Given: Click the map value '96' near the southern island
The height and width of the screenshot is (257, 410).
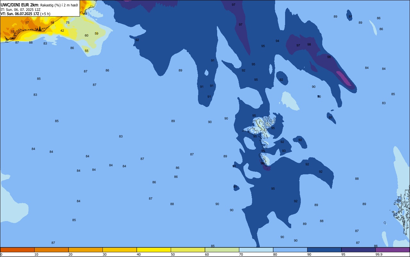Looking at the screenshot, I should pos(262,163).
